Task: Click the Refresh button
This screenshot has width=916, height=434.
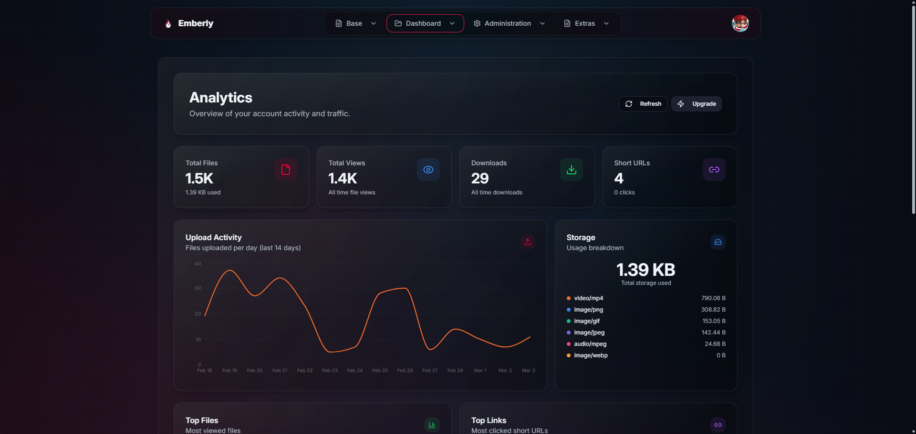Action: [x=643, y=104]
